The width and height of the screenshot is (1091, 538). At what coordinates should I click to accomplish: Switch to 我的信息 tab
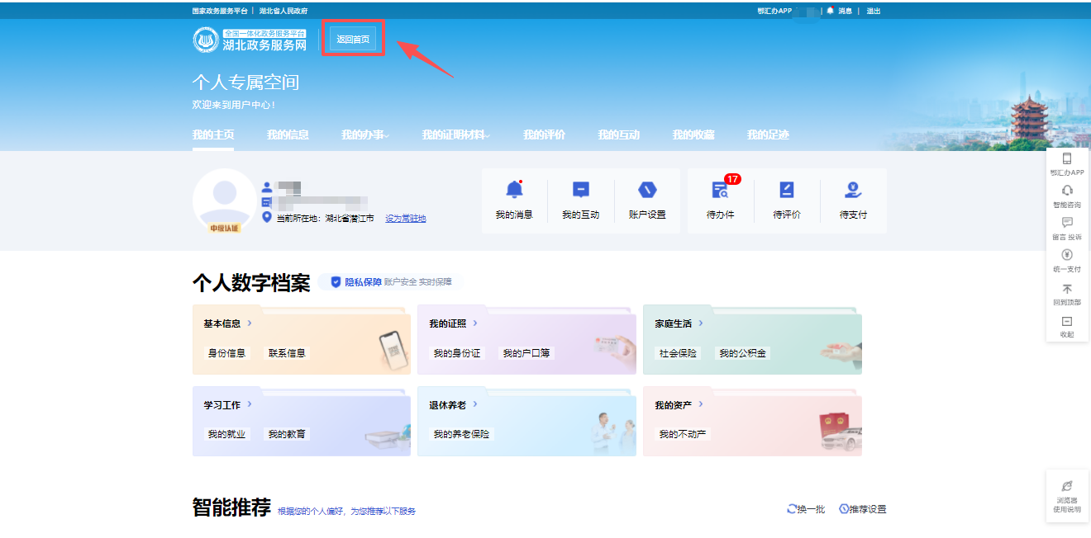pos(288,134)
